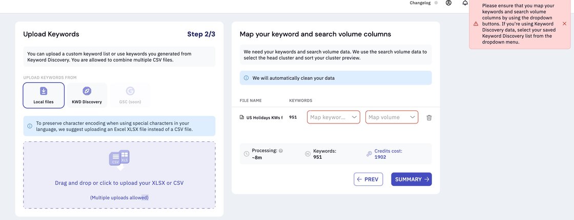Viewport: 574px width, 220px height.
Task: Open the Map volume dropdown
Action: click(x=392, y=117)
